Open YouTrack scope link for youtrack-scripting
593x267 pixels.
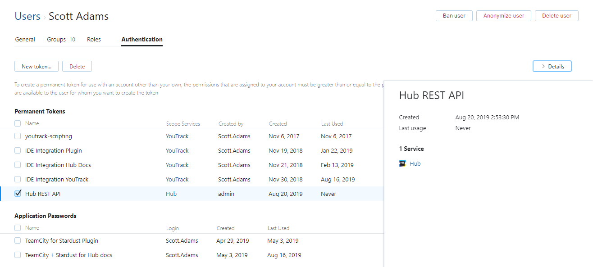coord(177,136)
